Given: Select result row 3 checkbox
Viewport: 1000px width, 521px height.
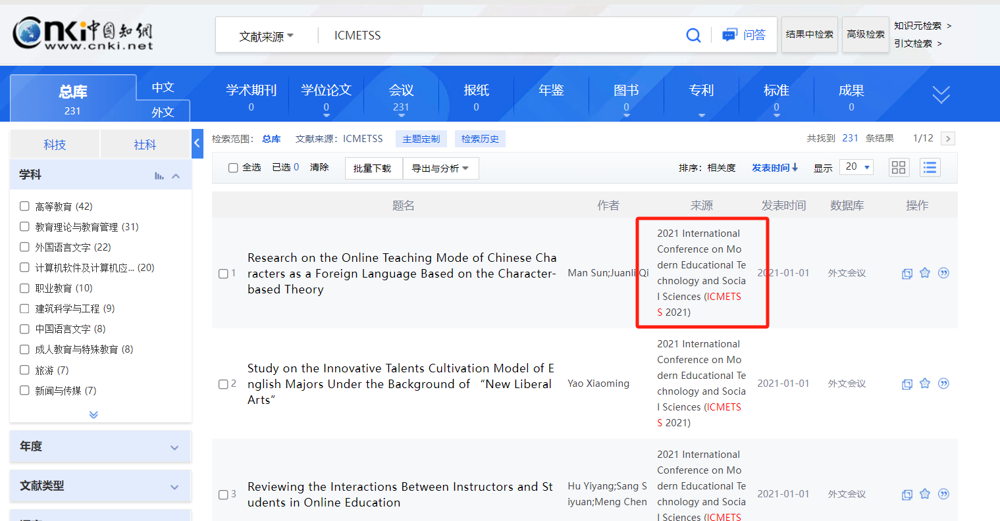Looking at the screenshot, I should point(223,495).
